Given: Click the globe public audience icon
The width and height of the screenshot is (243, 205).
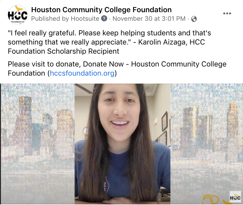Looking at the screenshot, I should click(194, 19).
